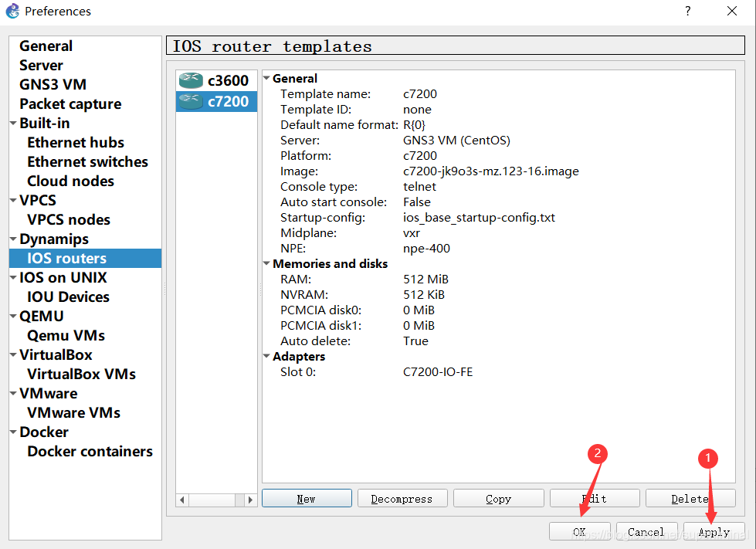This screenshot has width=756, height=549.
Task: Click the Copy template button
Action: (499, 498)
